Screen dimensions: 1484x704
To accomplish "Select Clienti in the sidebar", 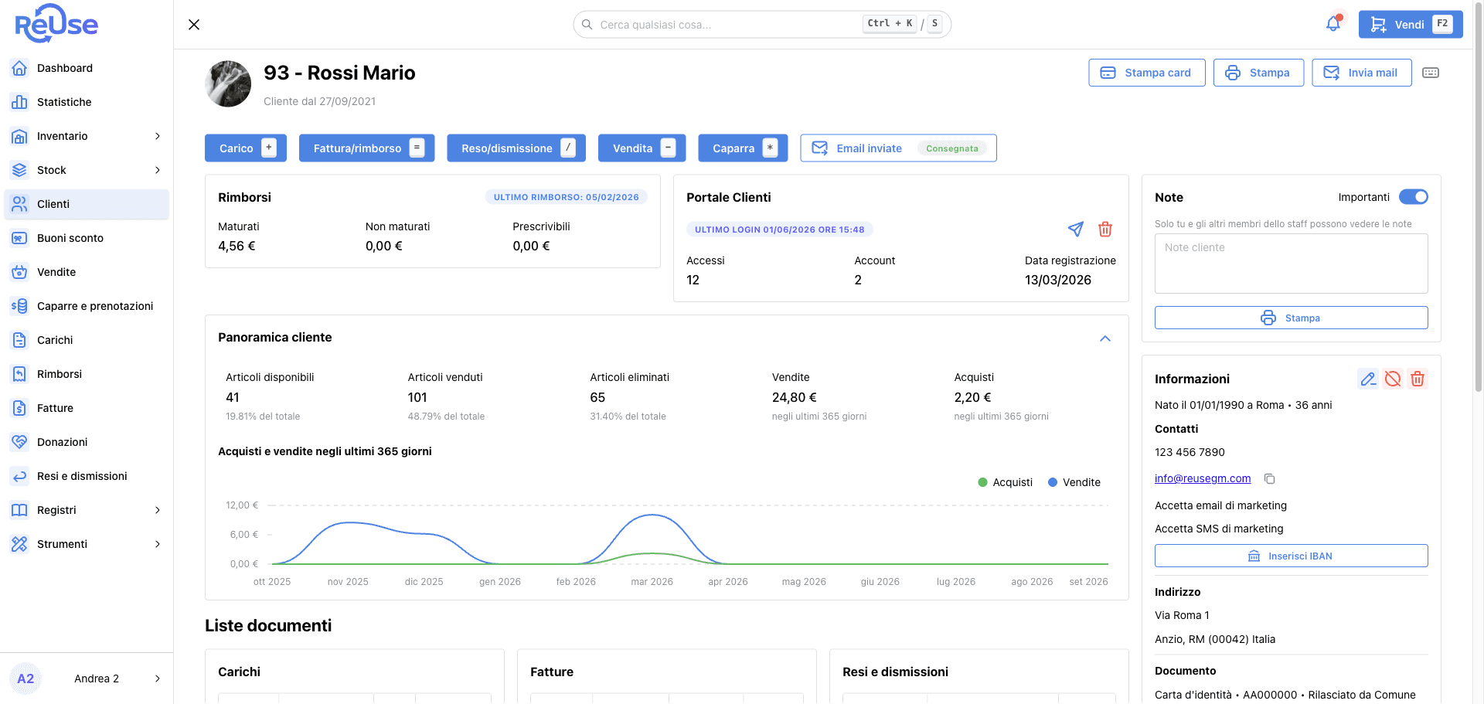I will (x=87, y=204).
